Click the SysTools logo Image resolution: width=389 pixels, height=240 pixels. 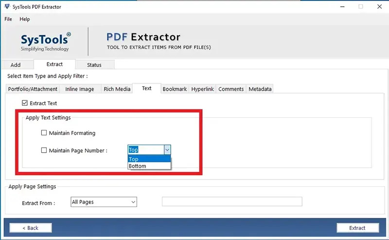(x=45, y=42)
